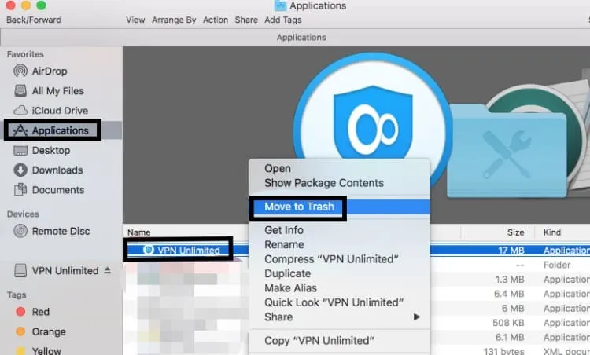Click the 131 bytes size cell

tap(503, 351)
